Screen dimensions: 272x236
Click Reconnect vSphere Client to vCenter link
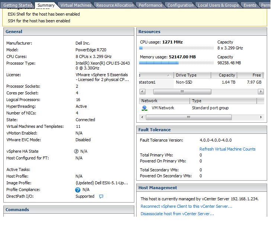click(186, 206)
